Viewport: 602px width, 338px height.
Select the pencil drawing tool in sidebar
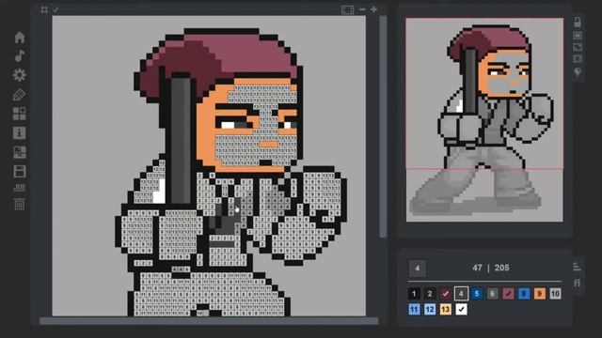(x=19, y=95)
